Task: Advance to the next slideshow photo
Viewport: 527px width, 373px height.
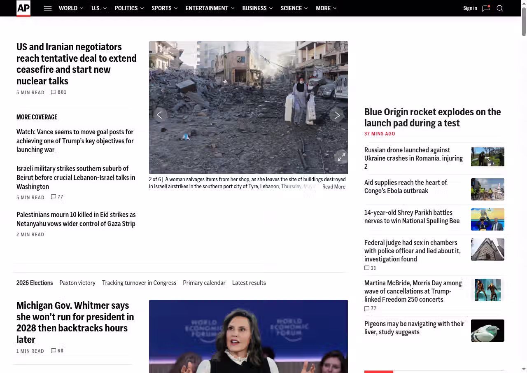Action: (x=337, y=115)
